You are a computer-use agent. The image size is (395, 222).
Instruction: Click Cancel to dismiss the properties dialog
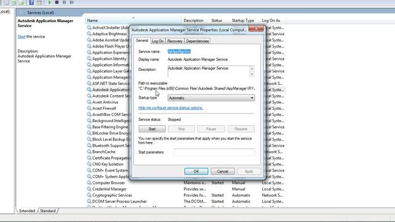tap(222, 171)
